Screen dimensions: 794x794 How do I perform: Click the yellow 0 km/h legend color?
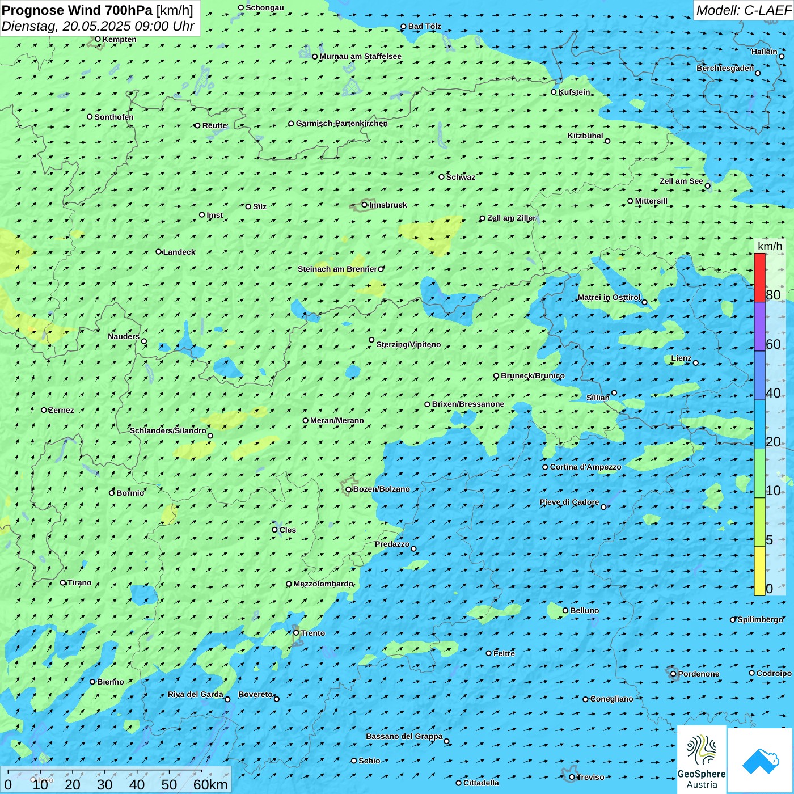(x=759, y=571)
